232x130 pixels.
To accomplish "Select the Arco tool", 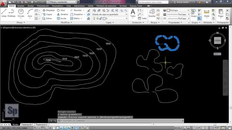I will point(30,13).
